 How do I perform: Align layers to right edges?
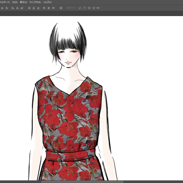click(x=22, y=8)
